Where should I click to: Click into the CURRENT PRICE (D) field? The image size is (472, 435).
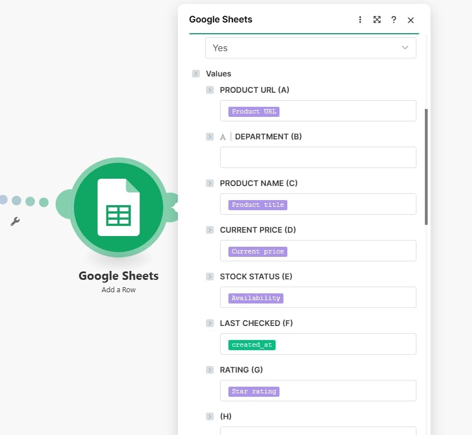tap(318, 251)
